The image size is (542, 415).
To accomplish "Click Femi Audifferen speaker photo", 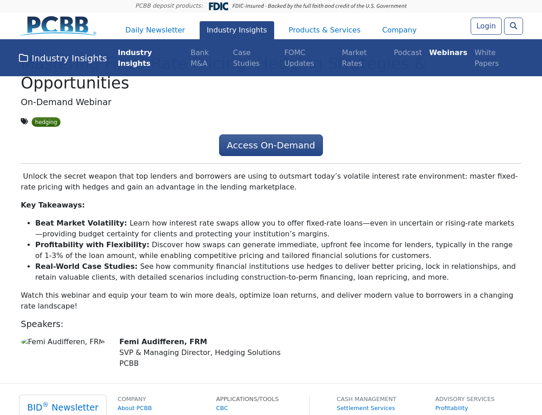I will (63, 342).
